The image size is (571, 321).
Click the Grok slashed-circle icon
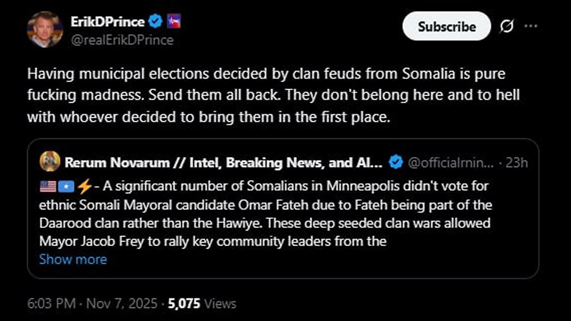pos(507,27)
